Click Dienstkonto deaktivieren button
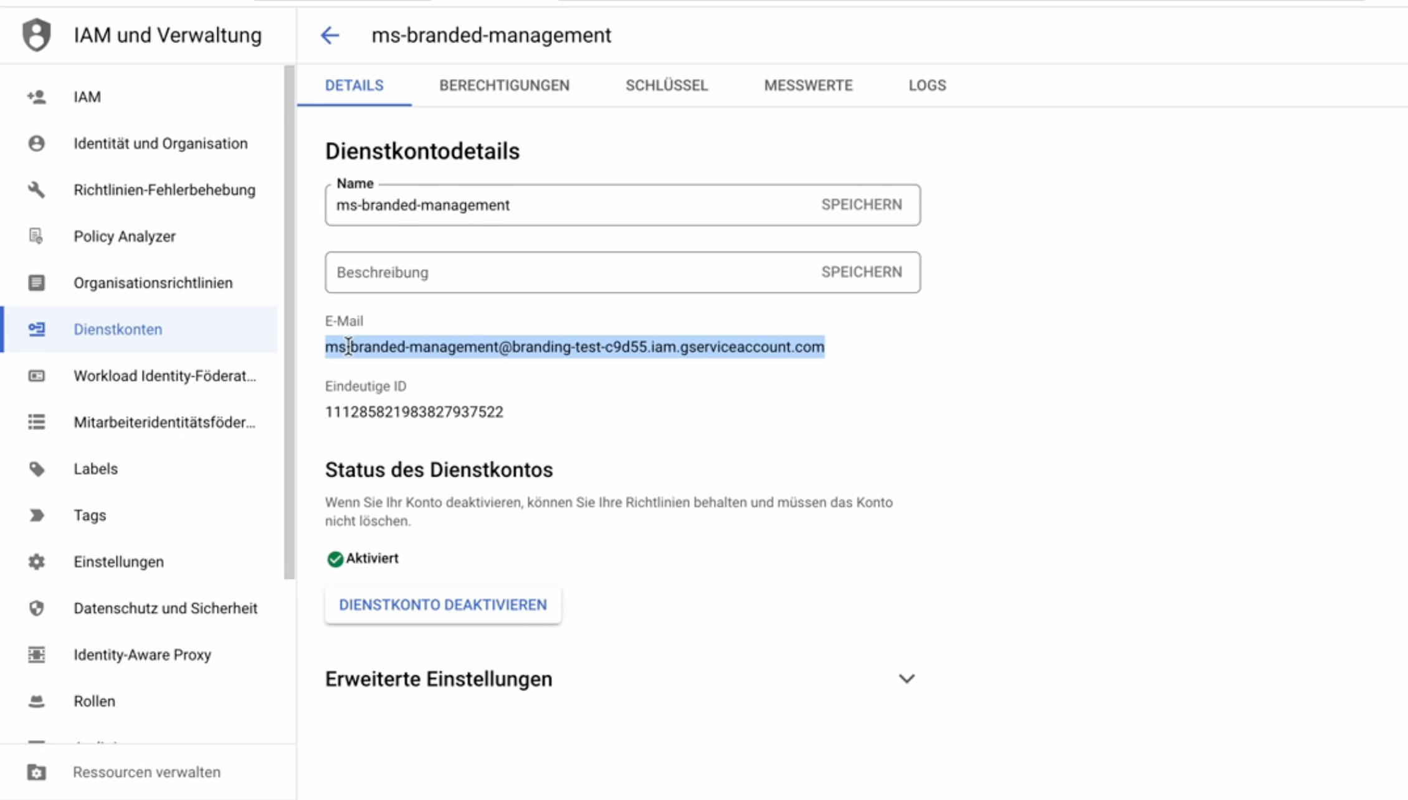Viewport: 1408px width, 800px height. 442,604
